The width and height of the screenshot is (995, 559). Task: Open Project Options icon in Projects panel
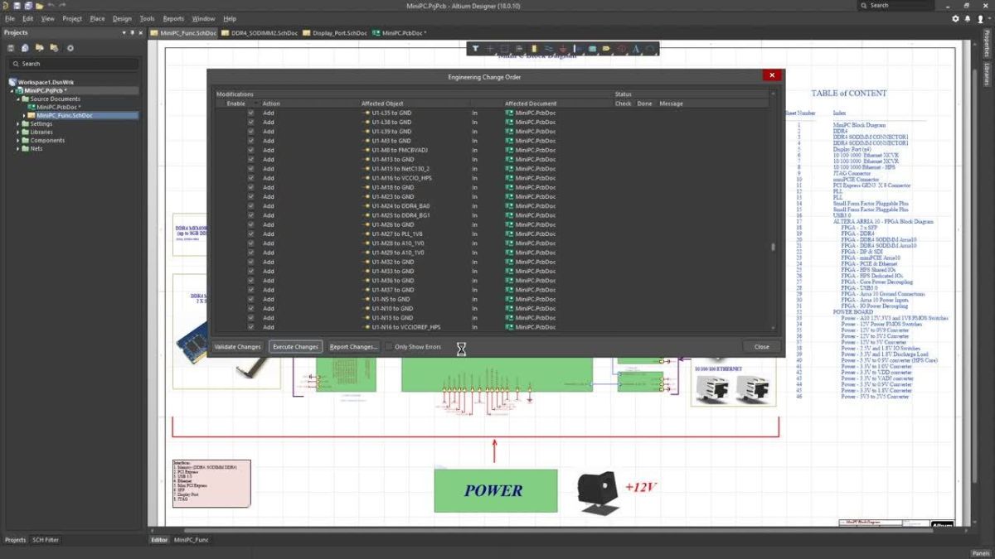pyautogui.click(x=70, y=48)
